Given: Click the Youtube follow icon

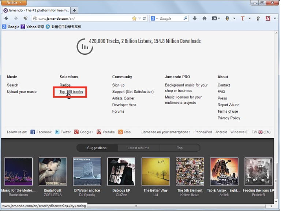Looking at the screenshot, I should (x=99, y=132).
